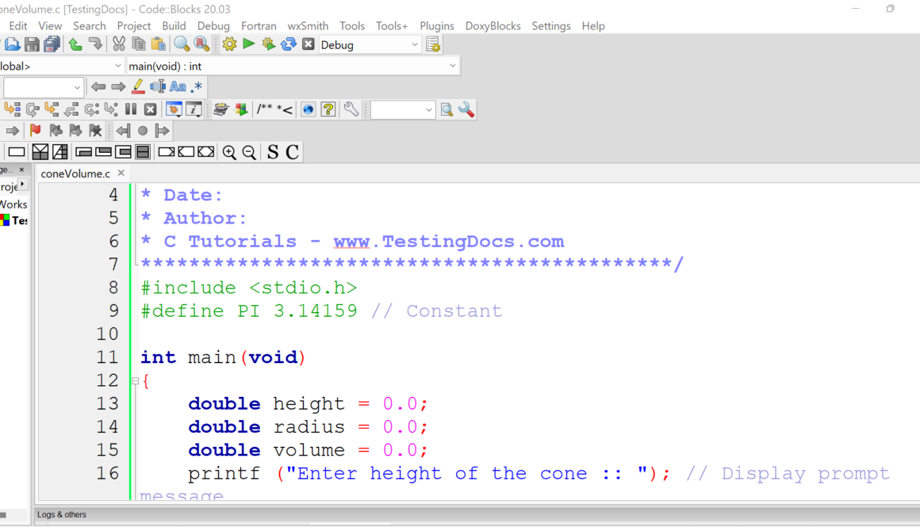Close the coneVolume.c editor tab
Image resolution: width=920 pixels, height=527 pixels.
121,173
